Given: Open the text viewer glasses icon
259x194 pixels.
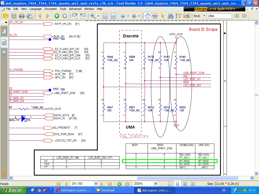Looking at the screenshot, I should (155, 16).
